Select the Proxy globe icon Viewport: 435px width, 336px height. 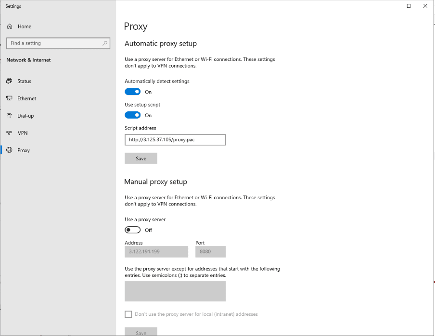(9, 150)
